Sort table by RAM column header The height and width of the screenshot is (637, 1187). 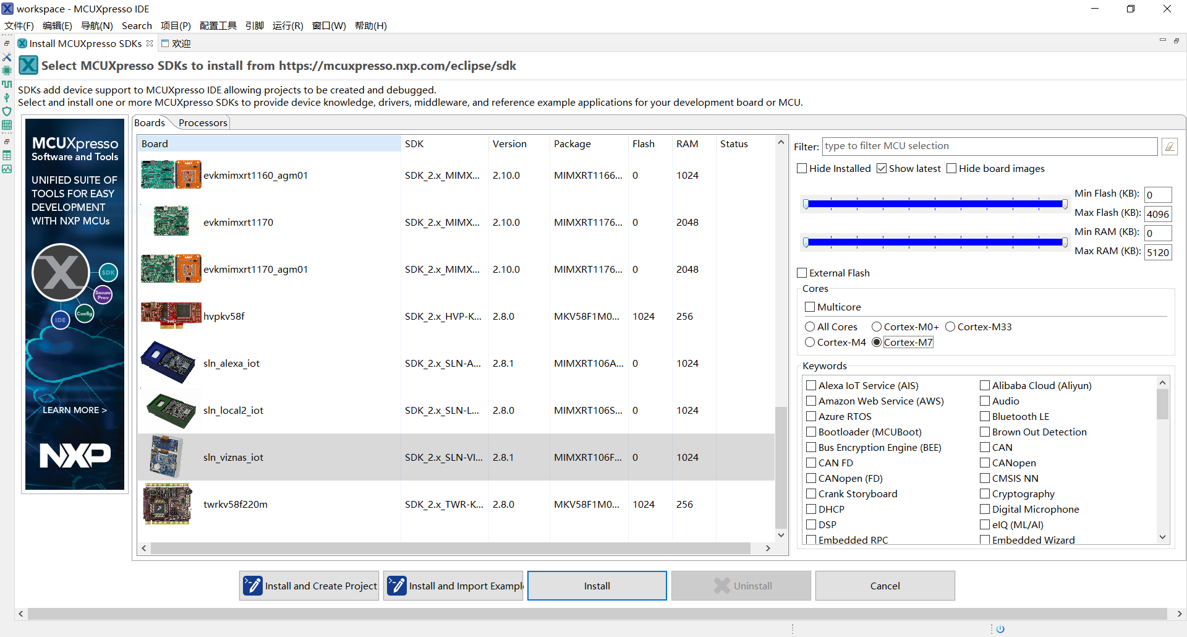tap(694, 143)
